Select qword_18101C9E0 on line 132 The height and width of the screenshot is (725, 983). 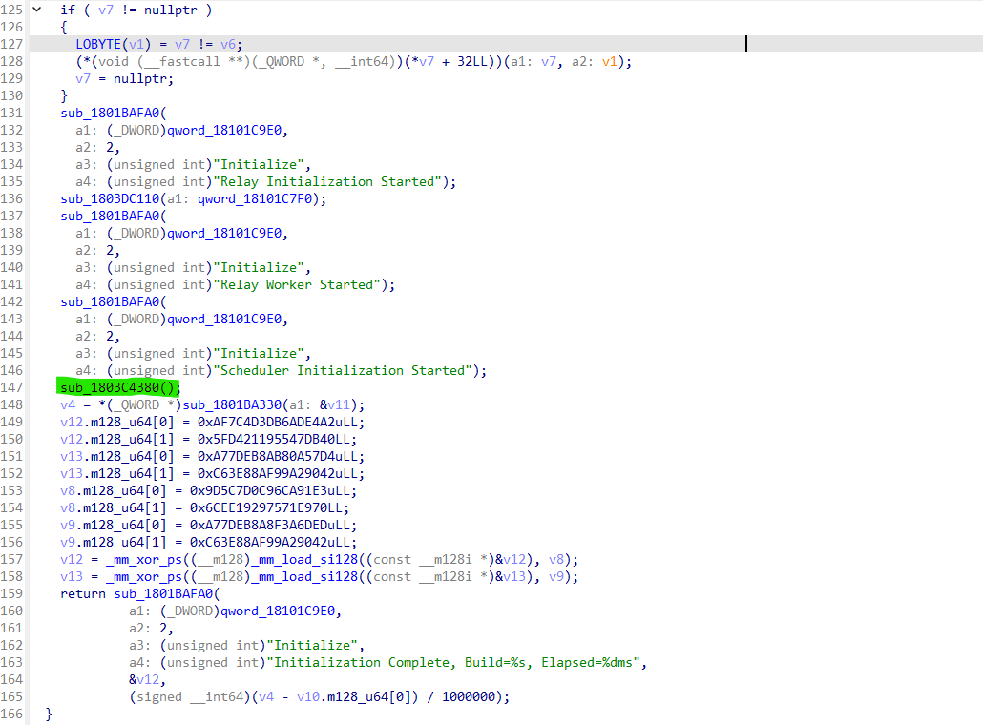click(224, 131)
